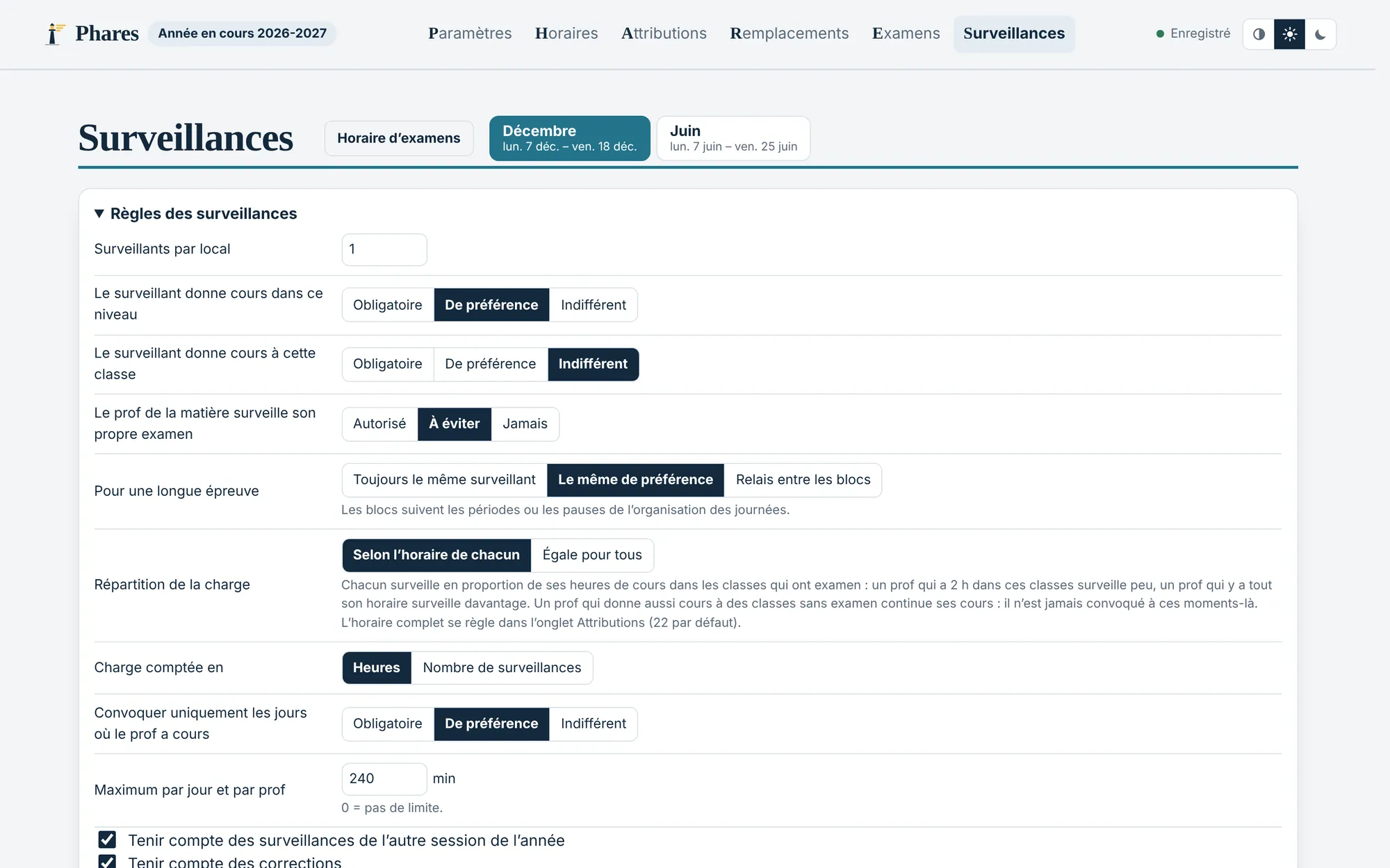Choose Autorisé for own-exam supervision

[x=379, y=424]
